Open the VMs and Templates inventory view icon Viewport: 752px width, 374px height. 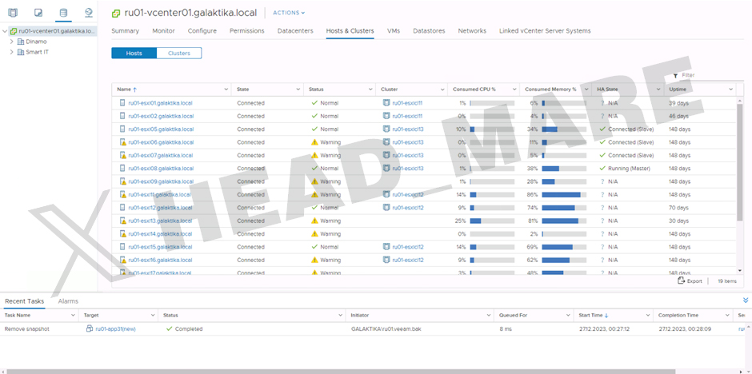click(x=38, y=13)
